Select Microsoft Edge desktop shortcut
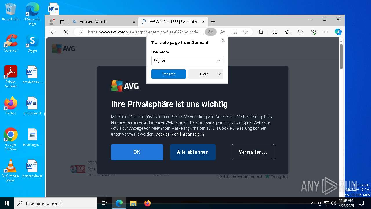Screen dimensions: 371x209 [32, 14]
